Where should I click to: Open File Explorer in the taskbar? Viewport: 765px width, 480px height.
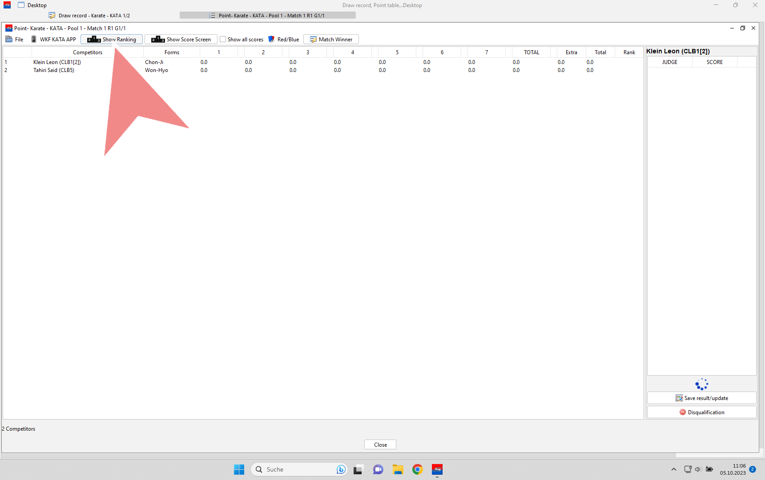398,469
